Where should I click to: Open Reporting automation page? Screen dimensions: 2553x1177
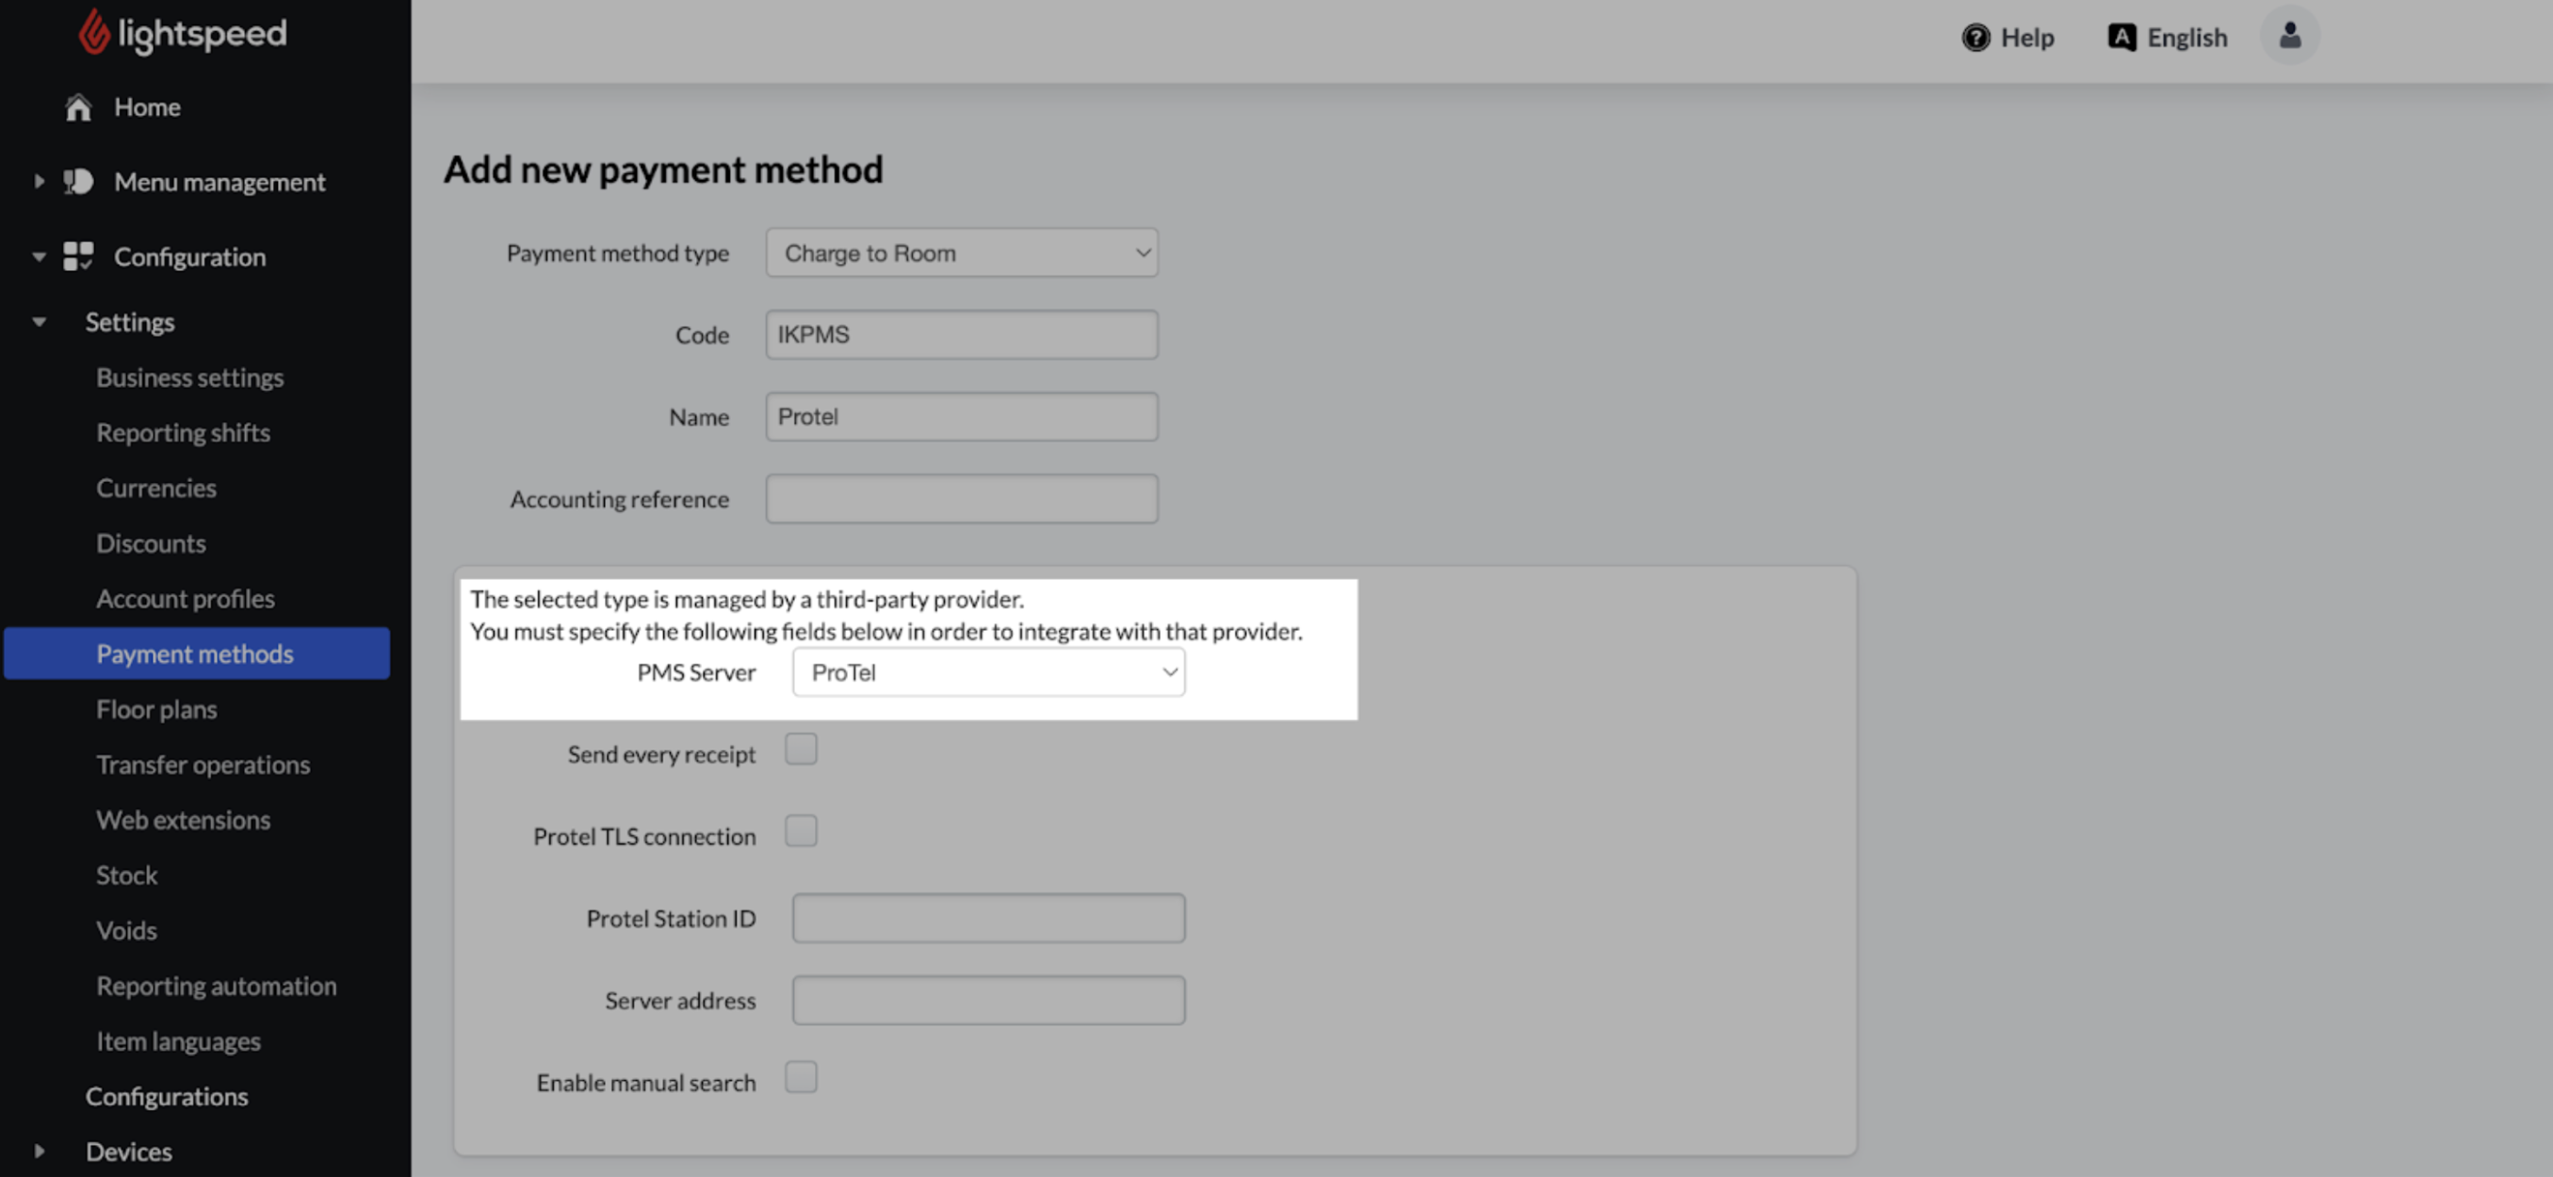pos(216,986)
